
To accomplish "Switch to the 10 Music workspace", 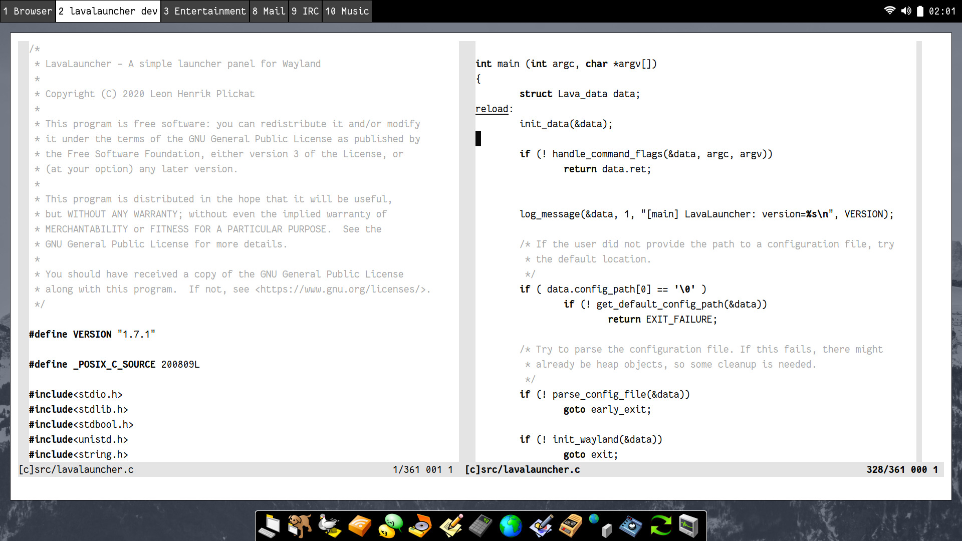I will [347, 11].
